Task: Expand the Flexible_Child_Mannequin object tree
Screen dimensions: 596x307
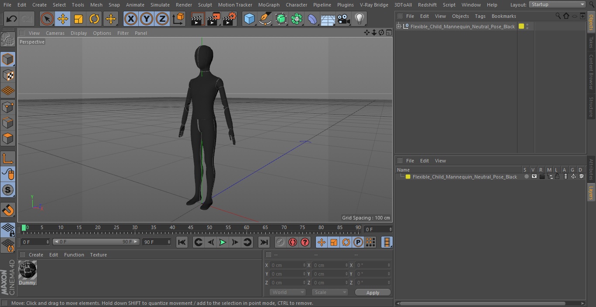Action: point(398,27)
